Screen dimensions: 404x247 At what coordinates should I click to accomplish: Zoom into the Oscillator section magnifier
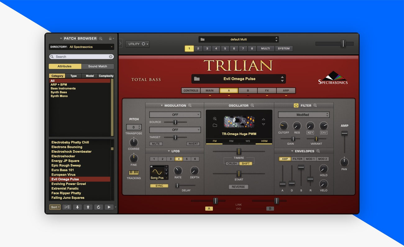(252, 106)
